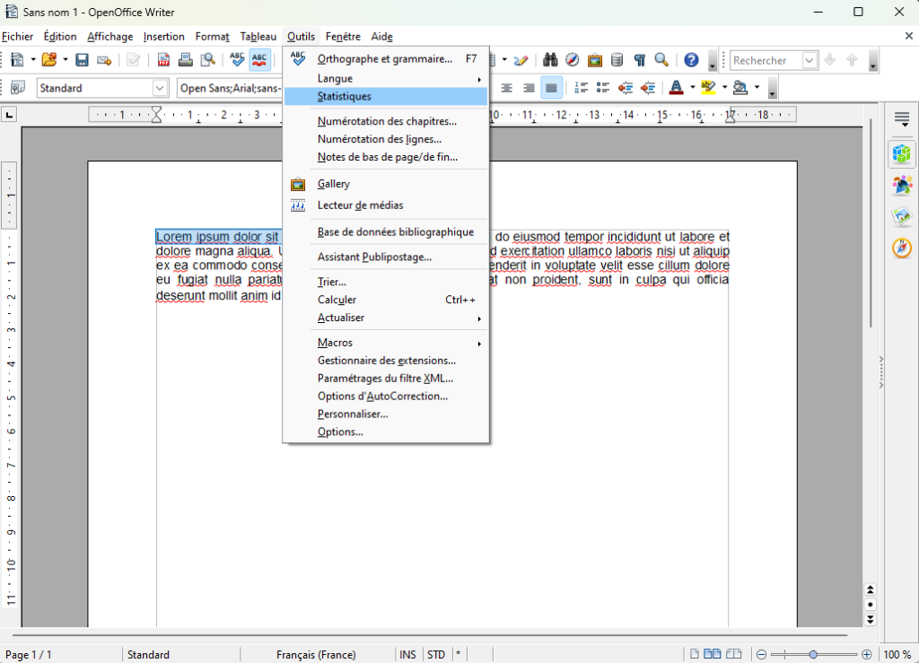Open the Gallery icon in the toolbar

point(594,60)
